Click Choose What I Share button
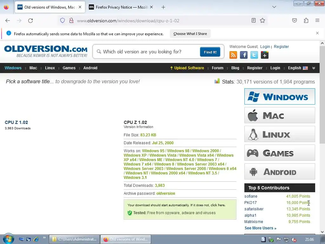Viewport: 325px width, 244px height. [x=190, y=34]
